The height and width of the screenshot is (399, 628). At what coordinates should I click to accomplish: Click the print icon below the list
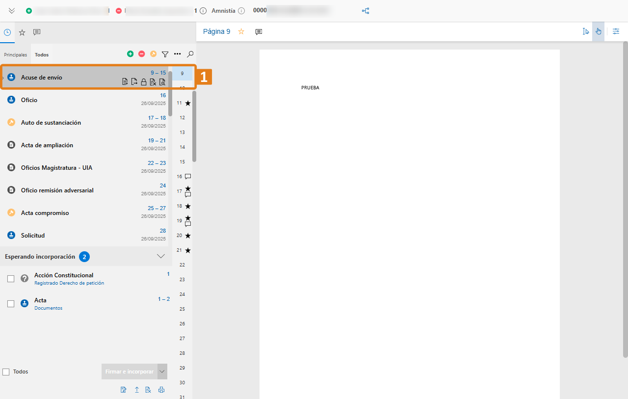pos(161,390)
